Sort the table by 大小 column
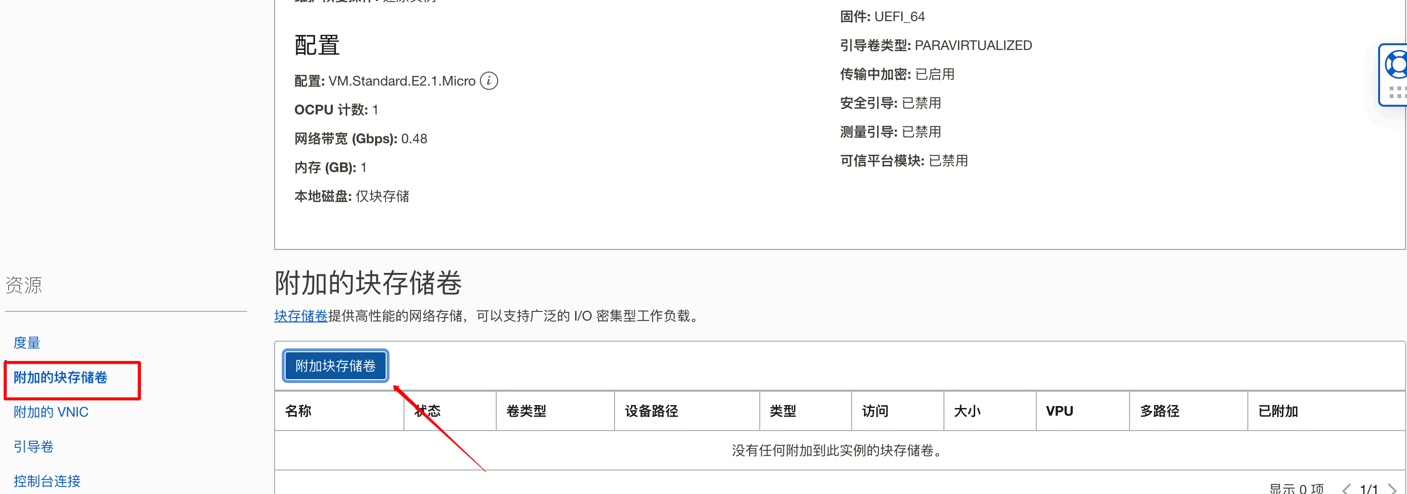1407x494 pixels. pos(968,411)
